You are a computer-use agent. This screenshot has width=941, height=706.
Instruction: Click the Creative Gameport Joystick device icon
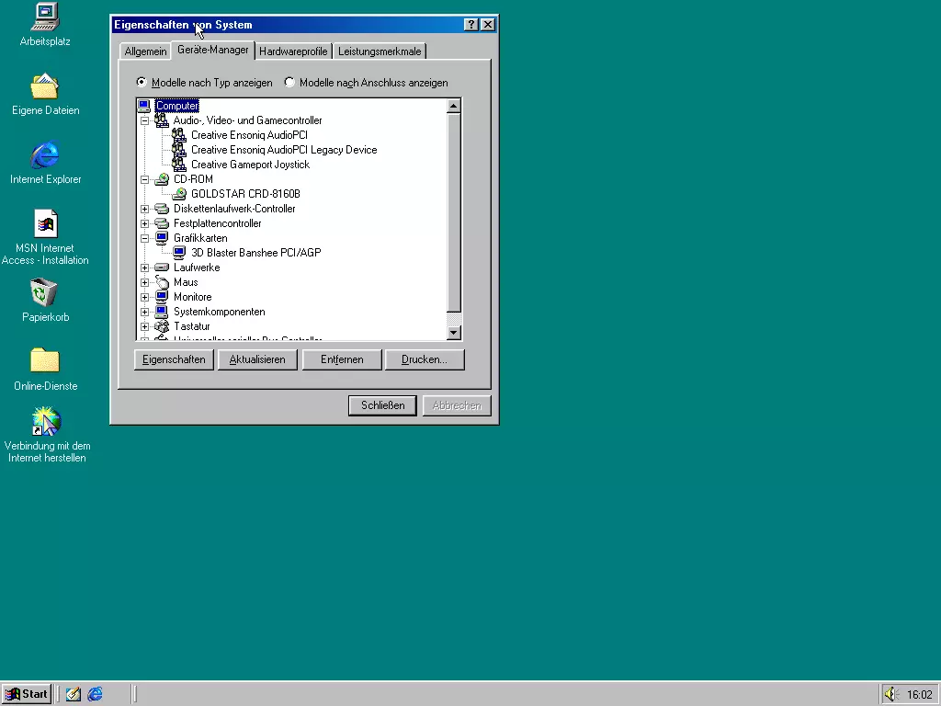click(x=179, y=165)
